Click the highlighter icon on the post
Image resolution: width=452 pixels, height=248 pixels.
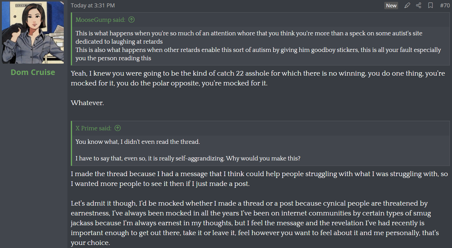pos(407,6)
